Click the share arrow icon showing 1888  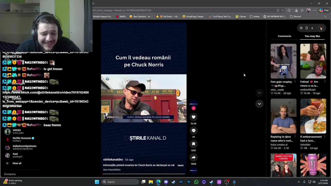[x=193, y=157]
